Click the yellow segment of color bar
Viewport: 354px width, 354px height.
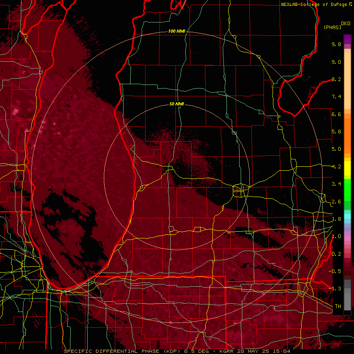pyautogui.click(x=347, y=168)
